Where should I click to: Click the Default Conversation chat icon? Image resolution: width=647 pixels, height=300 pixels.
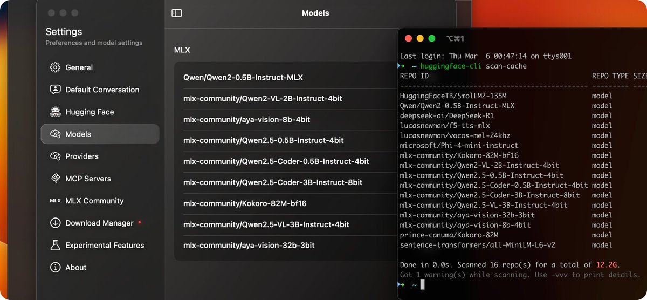click(x=55, y=90)
